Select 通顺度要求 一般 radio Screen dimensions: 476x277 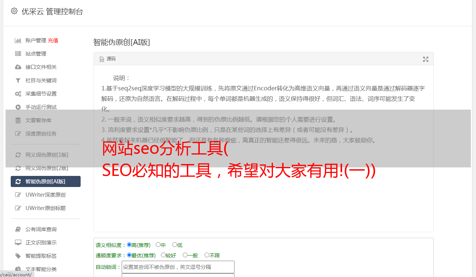pos(185,255)
